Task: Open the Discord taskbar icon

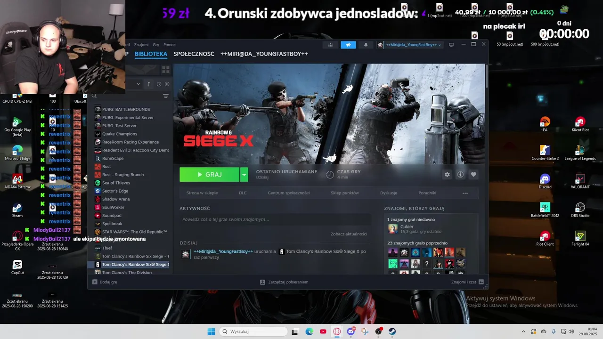Action: [x=351, y=331]
